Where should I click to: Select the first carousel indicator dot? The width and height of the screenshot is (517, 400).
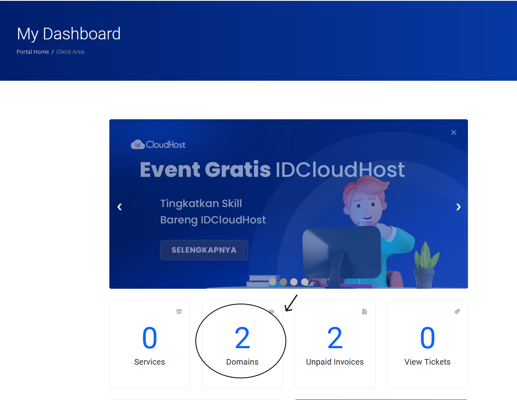(x=273, y=282)
